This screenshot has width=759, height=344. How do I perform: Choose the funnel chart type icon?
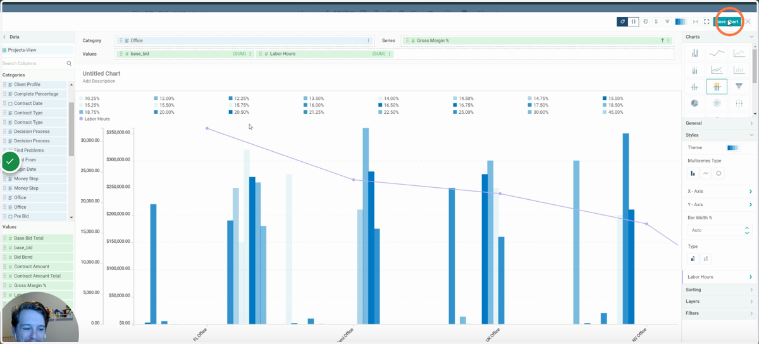739,86
